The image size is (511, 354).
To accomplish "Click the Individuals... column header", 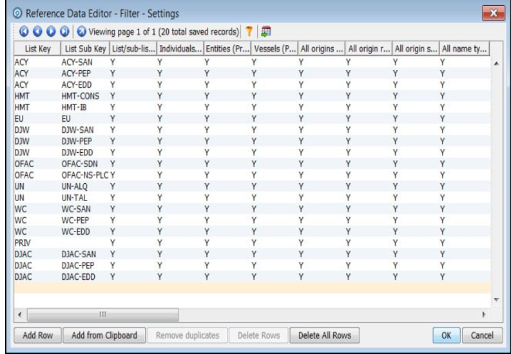I will (x=180, y=48).
